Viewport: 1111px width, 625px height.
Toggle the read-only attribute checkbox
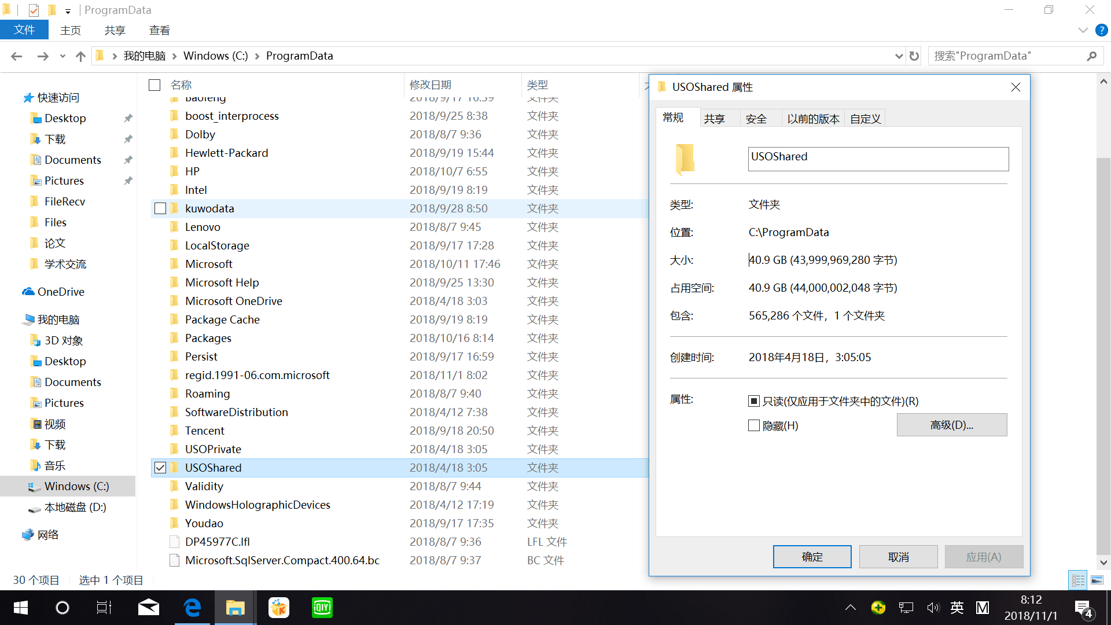click(754, 401)
